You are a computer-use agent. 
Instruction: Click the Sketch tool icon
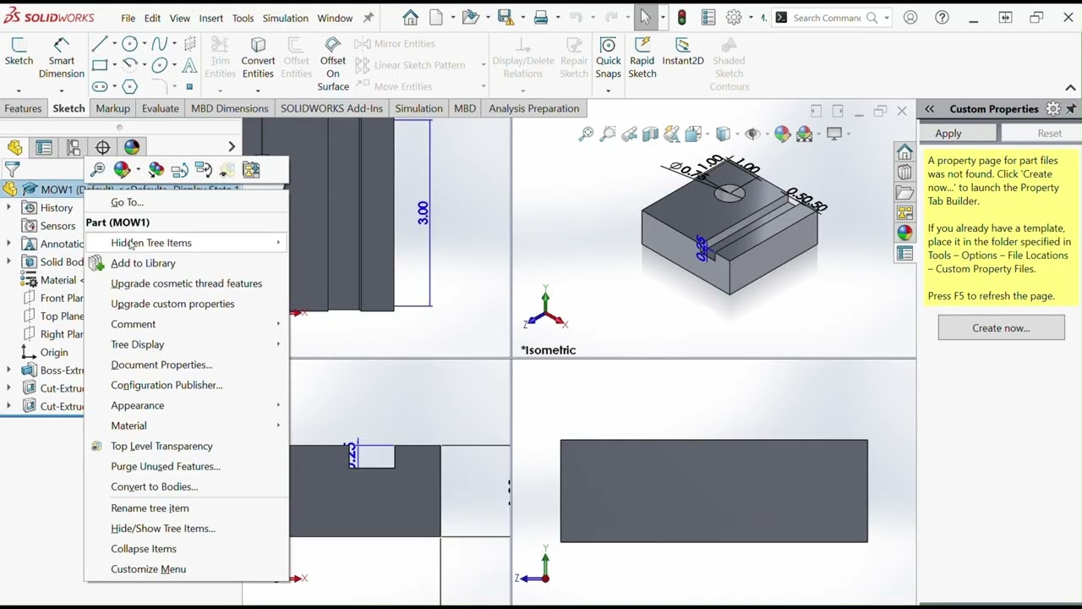pyautogui.click(x=19, y=51)
